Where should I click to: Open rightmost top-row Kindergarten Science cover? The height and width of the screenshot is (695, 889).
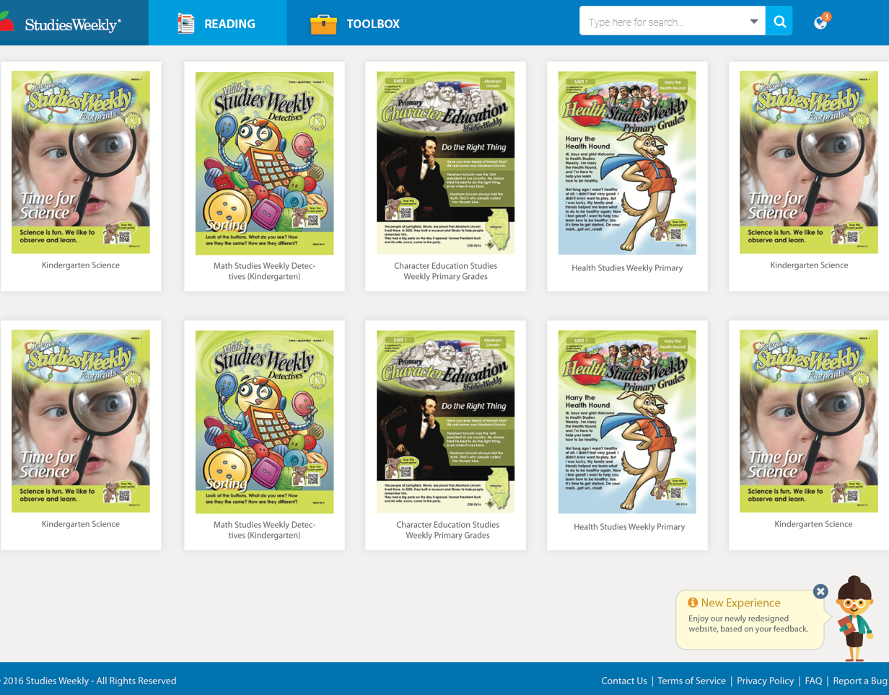pos(809,162)
